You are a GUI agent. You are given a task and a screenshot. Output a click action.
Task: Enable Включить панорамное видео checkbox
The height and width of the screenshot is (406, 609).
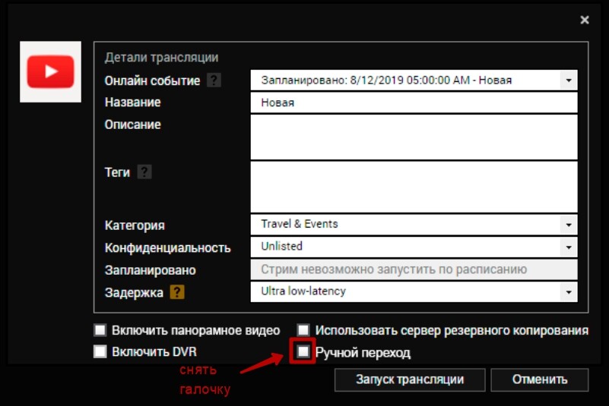(x=100, y=330)
